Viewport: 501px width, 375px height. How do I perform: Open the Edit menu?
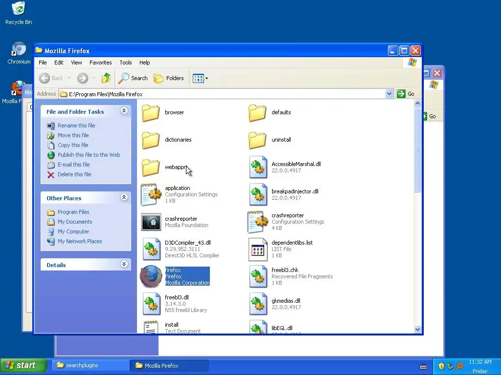click(59, 62)
